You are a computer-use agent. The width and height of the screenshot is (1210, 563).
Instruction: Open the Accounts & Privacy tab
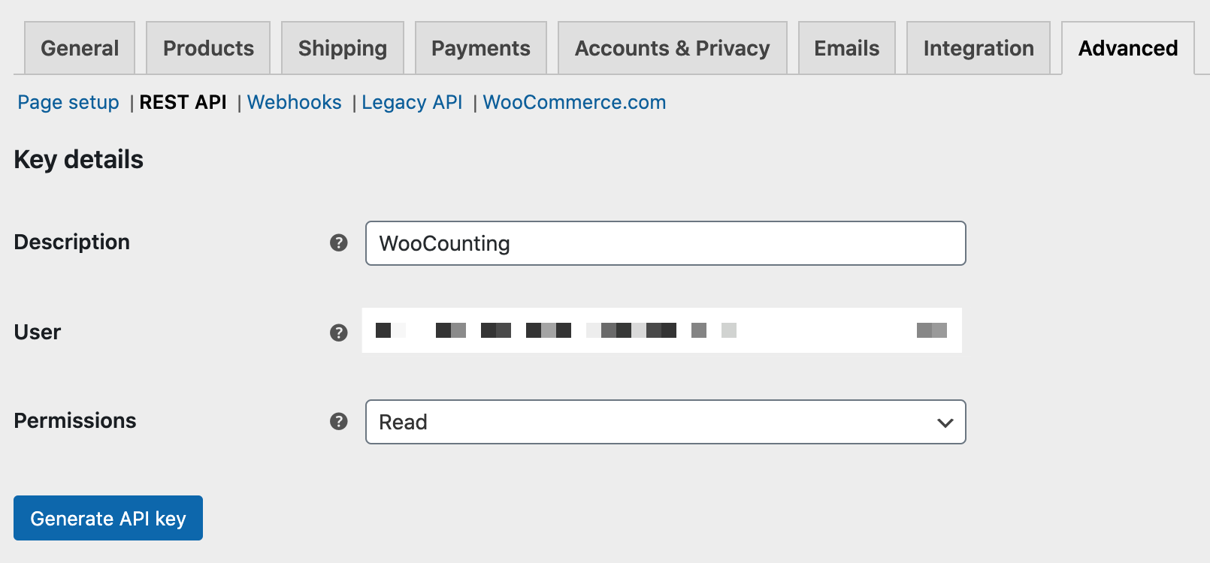click(673, 48)
